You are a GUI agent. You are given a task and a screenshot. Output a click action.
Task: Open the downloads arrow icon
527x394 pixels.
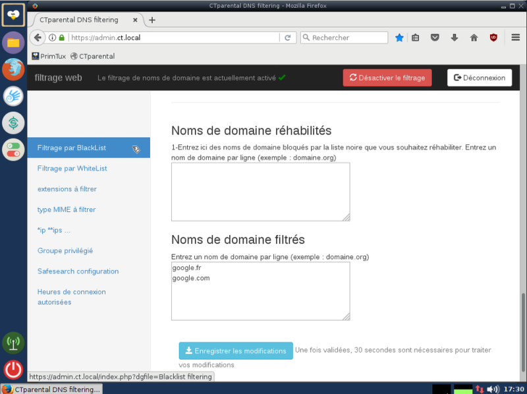click(x=455, y=38)
